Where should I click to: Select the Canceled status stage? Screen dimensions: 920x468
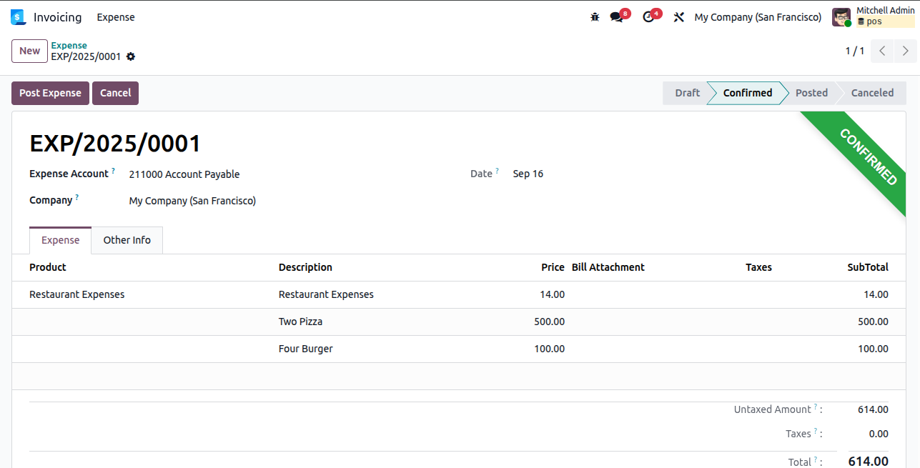coord(872,93)
